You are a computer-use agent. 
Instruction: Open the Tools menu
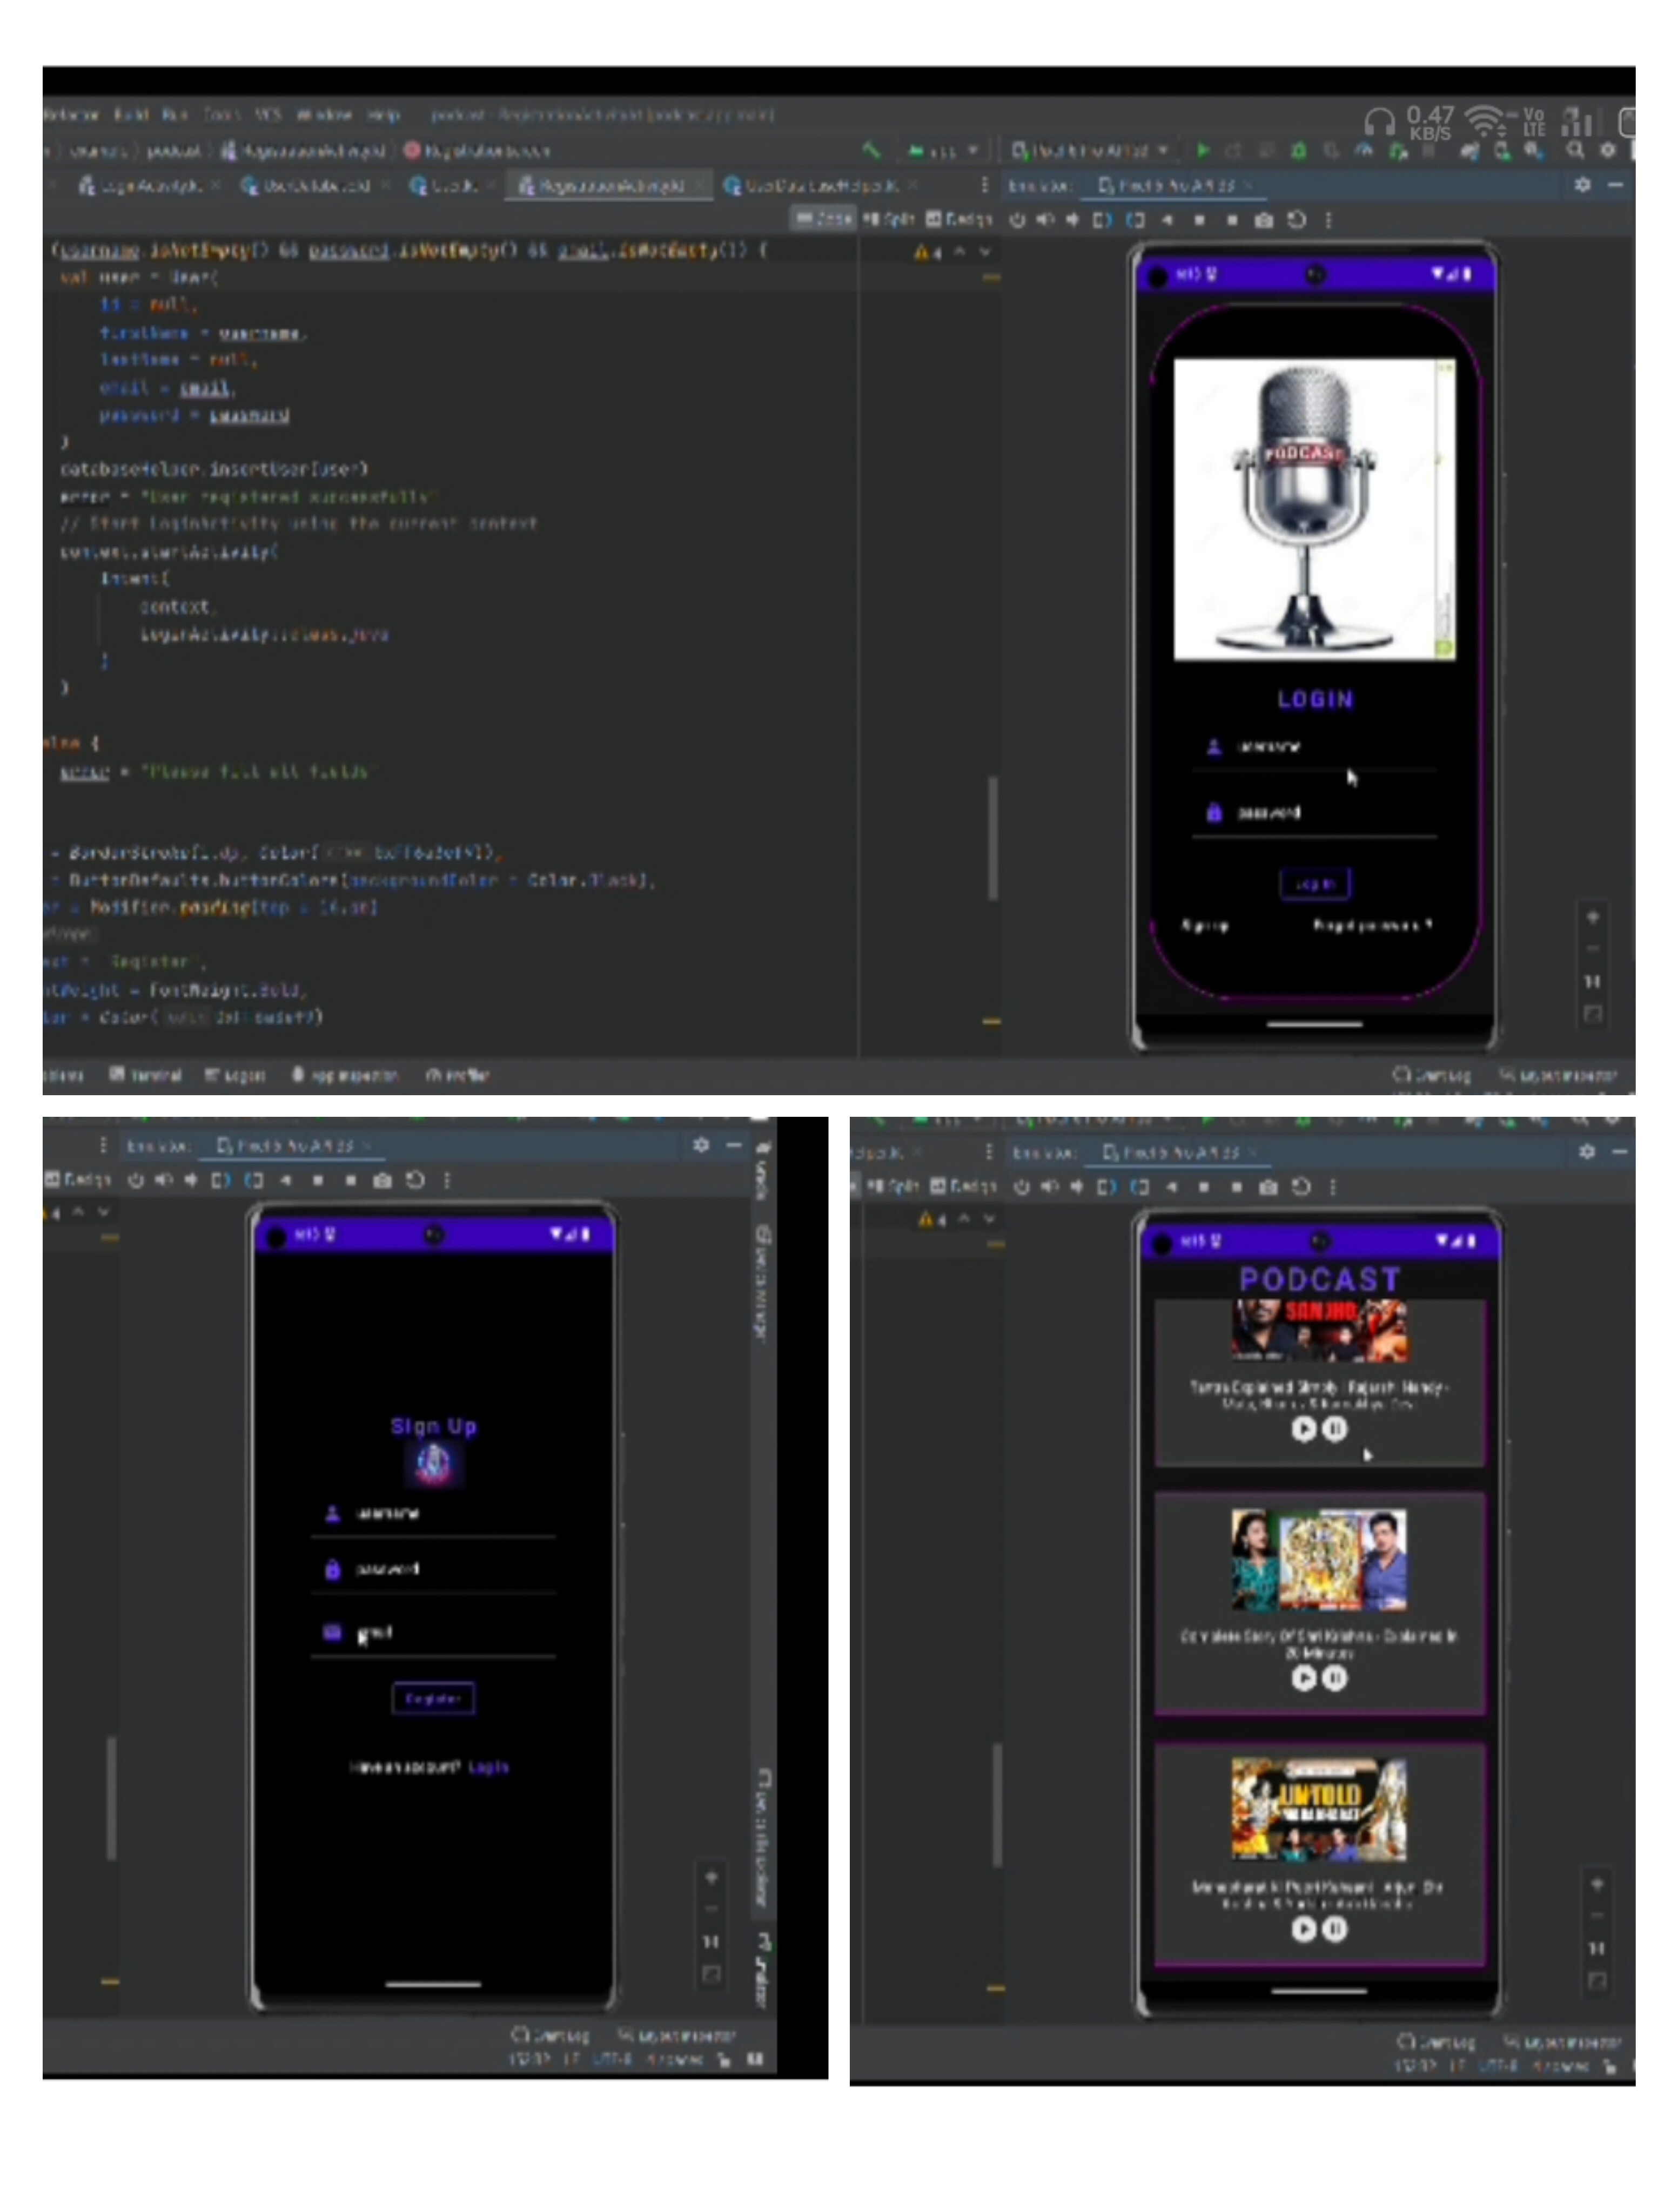click(x=221, y=115)
